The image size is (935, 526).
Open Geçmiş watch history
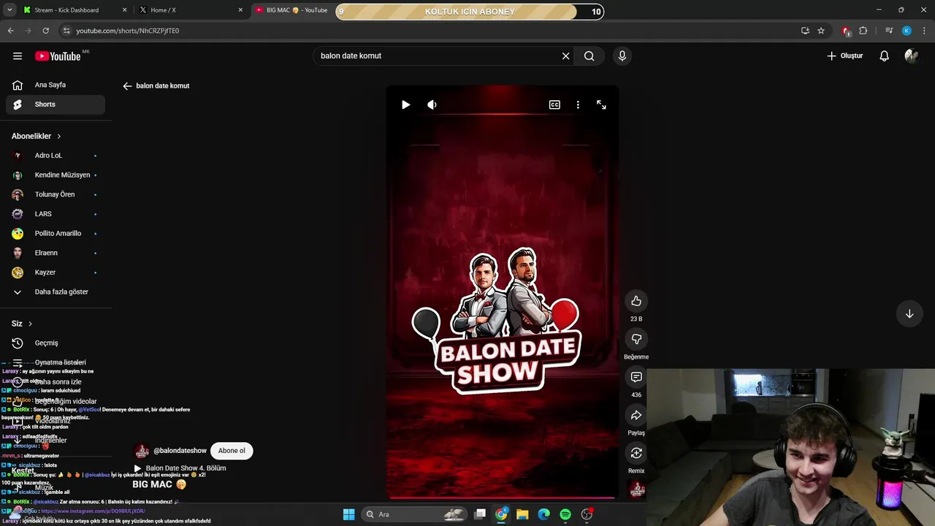click(56, 343)
